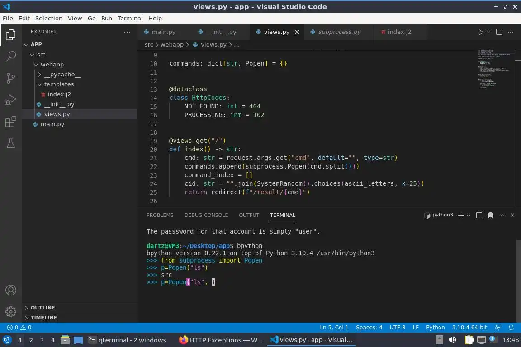Click the code minimap overview
Image resolution: width=521 pixels, height=347 pixels.
495,68
